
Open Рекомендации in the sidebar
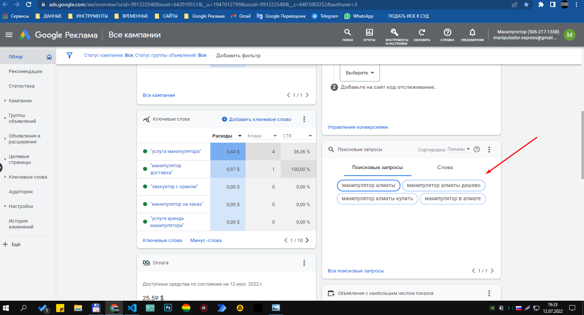[x=25, y=72]
